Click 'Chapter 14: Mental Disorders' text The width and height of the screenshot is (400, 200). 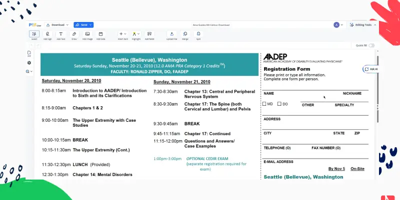tap(102, 175)
